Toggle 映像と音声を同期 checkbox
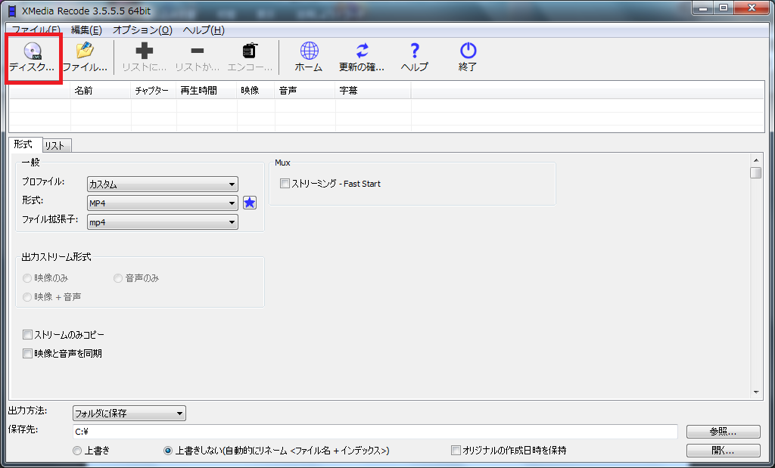The image size is (775, 468). pyautogui.click(x=27, y=354)
